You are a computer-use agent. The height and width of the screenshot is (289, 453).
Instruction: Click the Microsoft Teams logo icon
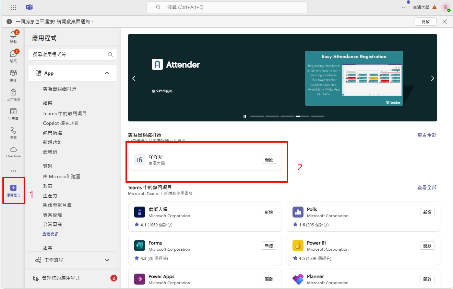pyautogui.click(x=29, y=7)
